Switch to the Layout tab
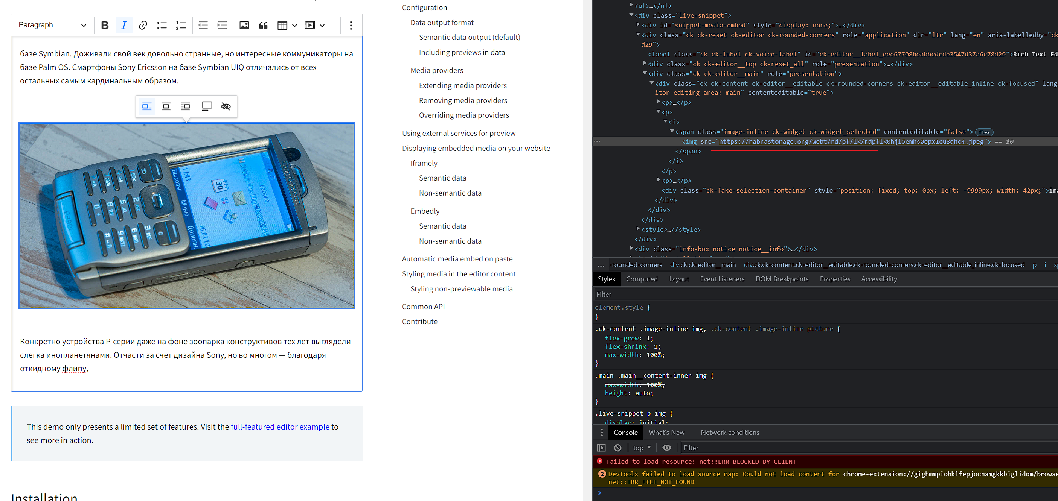Image resolution: width=1058 pixels, height=501 pixels. click(679, 279)
